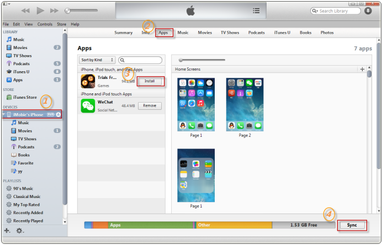Click the Search Library field
Screen dimensions: 382x245
point(335,11)
